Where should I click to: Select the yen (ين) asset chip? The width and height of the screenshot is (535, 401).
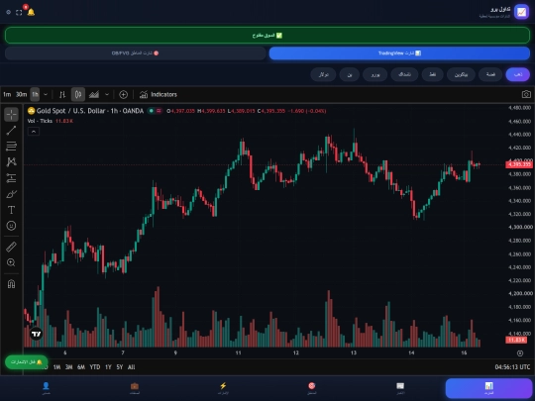(349, 74)
